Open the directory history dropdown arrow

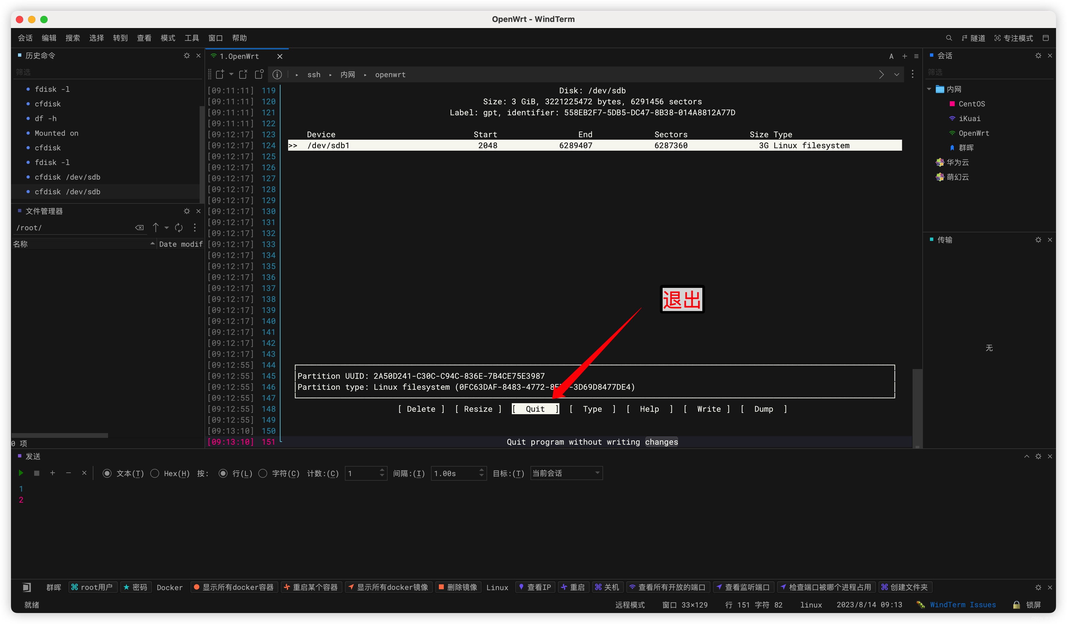[x=166, y=228]
